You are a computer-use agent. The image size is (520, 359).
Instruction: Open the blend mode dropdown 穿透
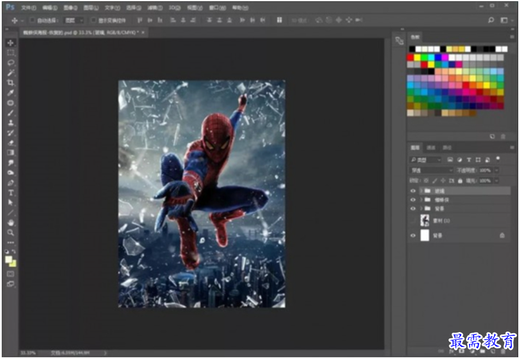[x=431, y=170]
